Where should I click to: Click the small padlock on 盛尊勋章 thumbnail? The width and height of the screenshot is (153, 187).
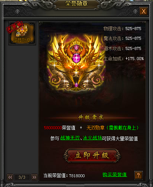18,34
